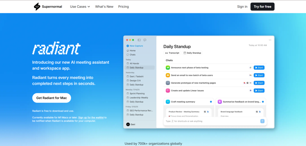Click blue document icon on Brand language card
Image resolution: width=306 pixels, height=146 pixels.
click(x=260, y=112)
